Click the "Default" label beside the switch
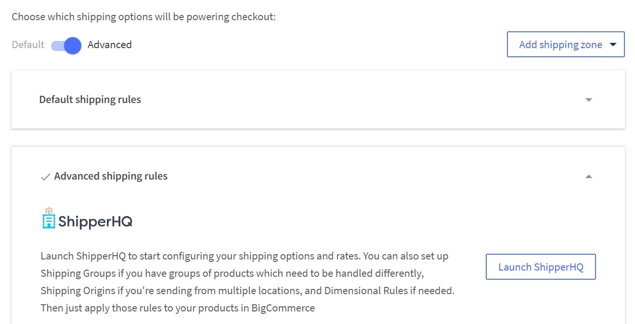Screen dimensions: 635x324 pos(28,45)
